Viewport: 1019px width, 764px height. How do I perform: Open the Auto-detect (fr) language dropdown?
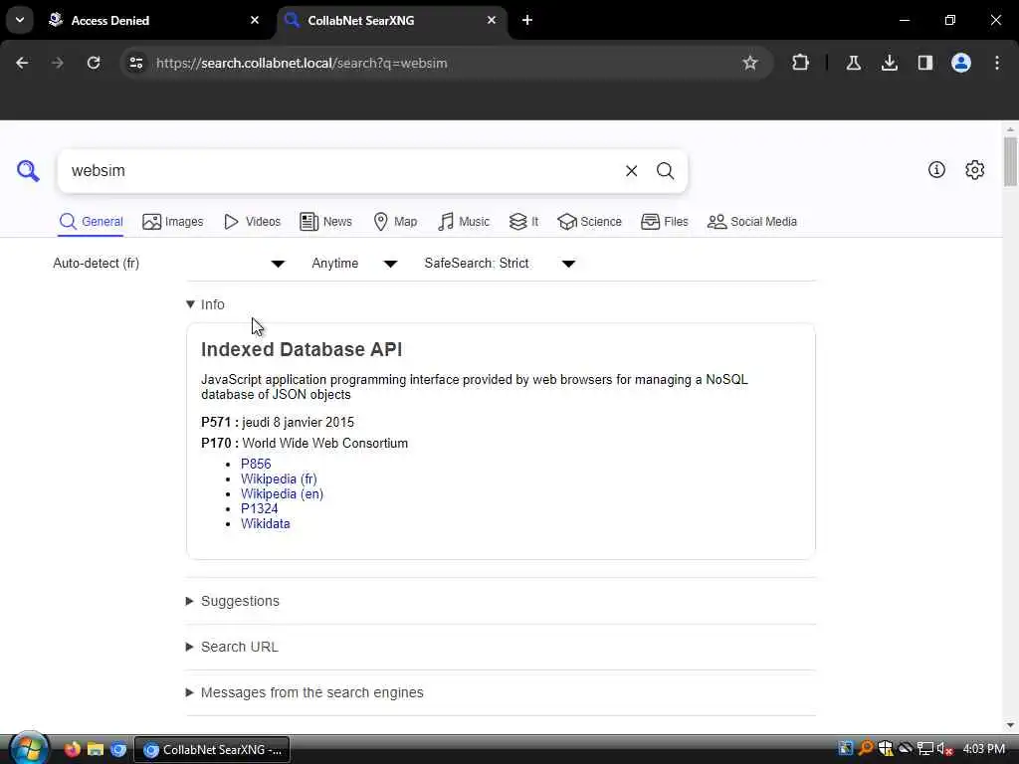pos(169,263)
